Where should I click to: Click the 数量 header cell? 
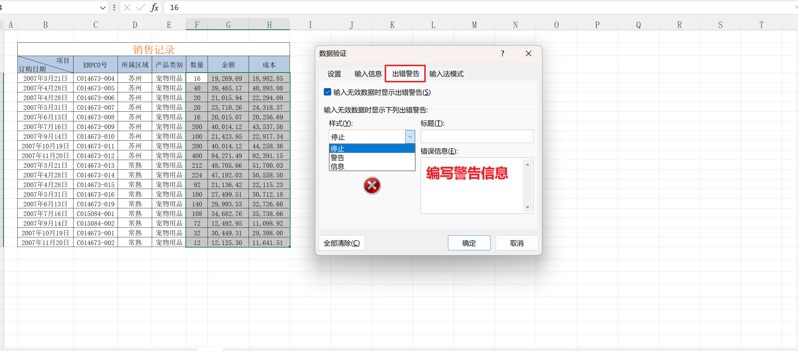pyautogui.click(x=197, y=65)
